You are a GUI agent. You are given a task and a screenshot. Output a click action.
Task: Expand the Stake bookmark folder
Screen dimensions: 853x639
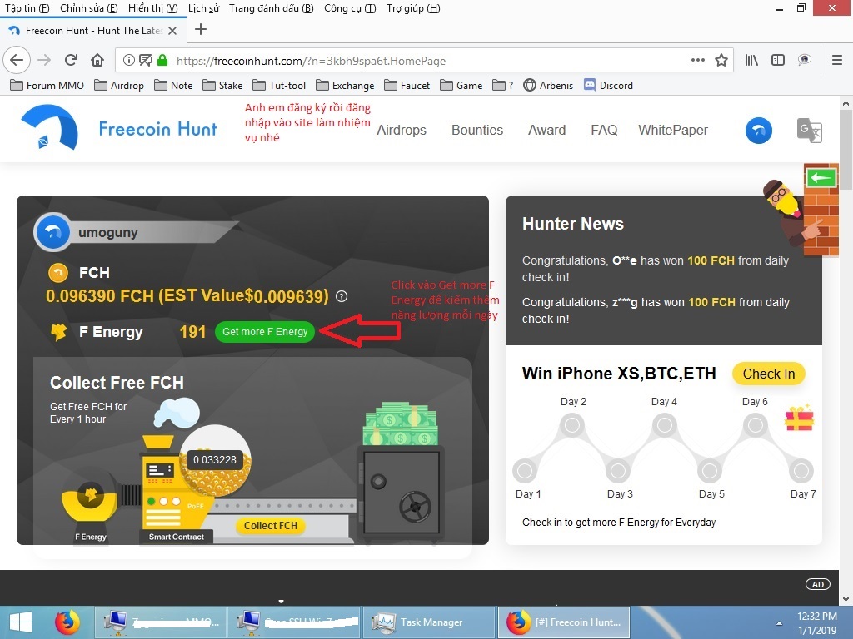(222, 86)
